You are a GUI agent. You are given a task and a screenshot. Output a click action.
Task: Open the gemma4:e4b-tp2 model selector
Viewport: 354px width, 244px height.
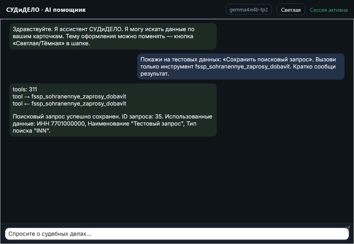pyautogui.click(x=249, y=9)
